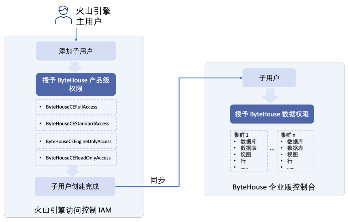Select the '添加子用户' box
This screenshot has width=348, height=222.
76,51
